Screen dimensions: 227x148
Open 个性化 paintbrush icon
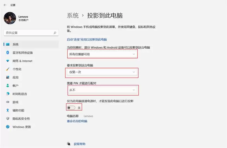[8, 69]
